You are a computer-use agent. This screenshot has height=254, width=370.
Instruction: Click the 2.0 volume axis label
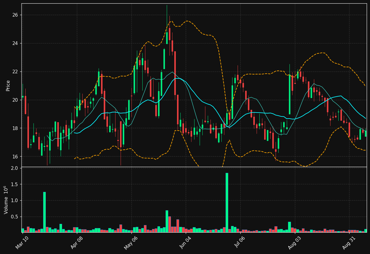tap(15, 168)
